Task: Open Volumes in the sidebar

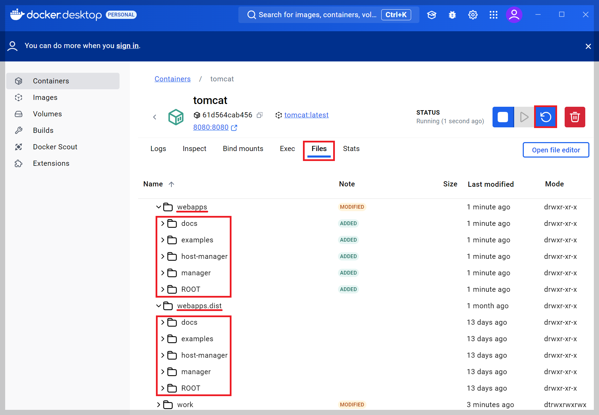Action: pyautogui.click(x=63, y=114)
